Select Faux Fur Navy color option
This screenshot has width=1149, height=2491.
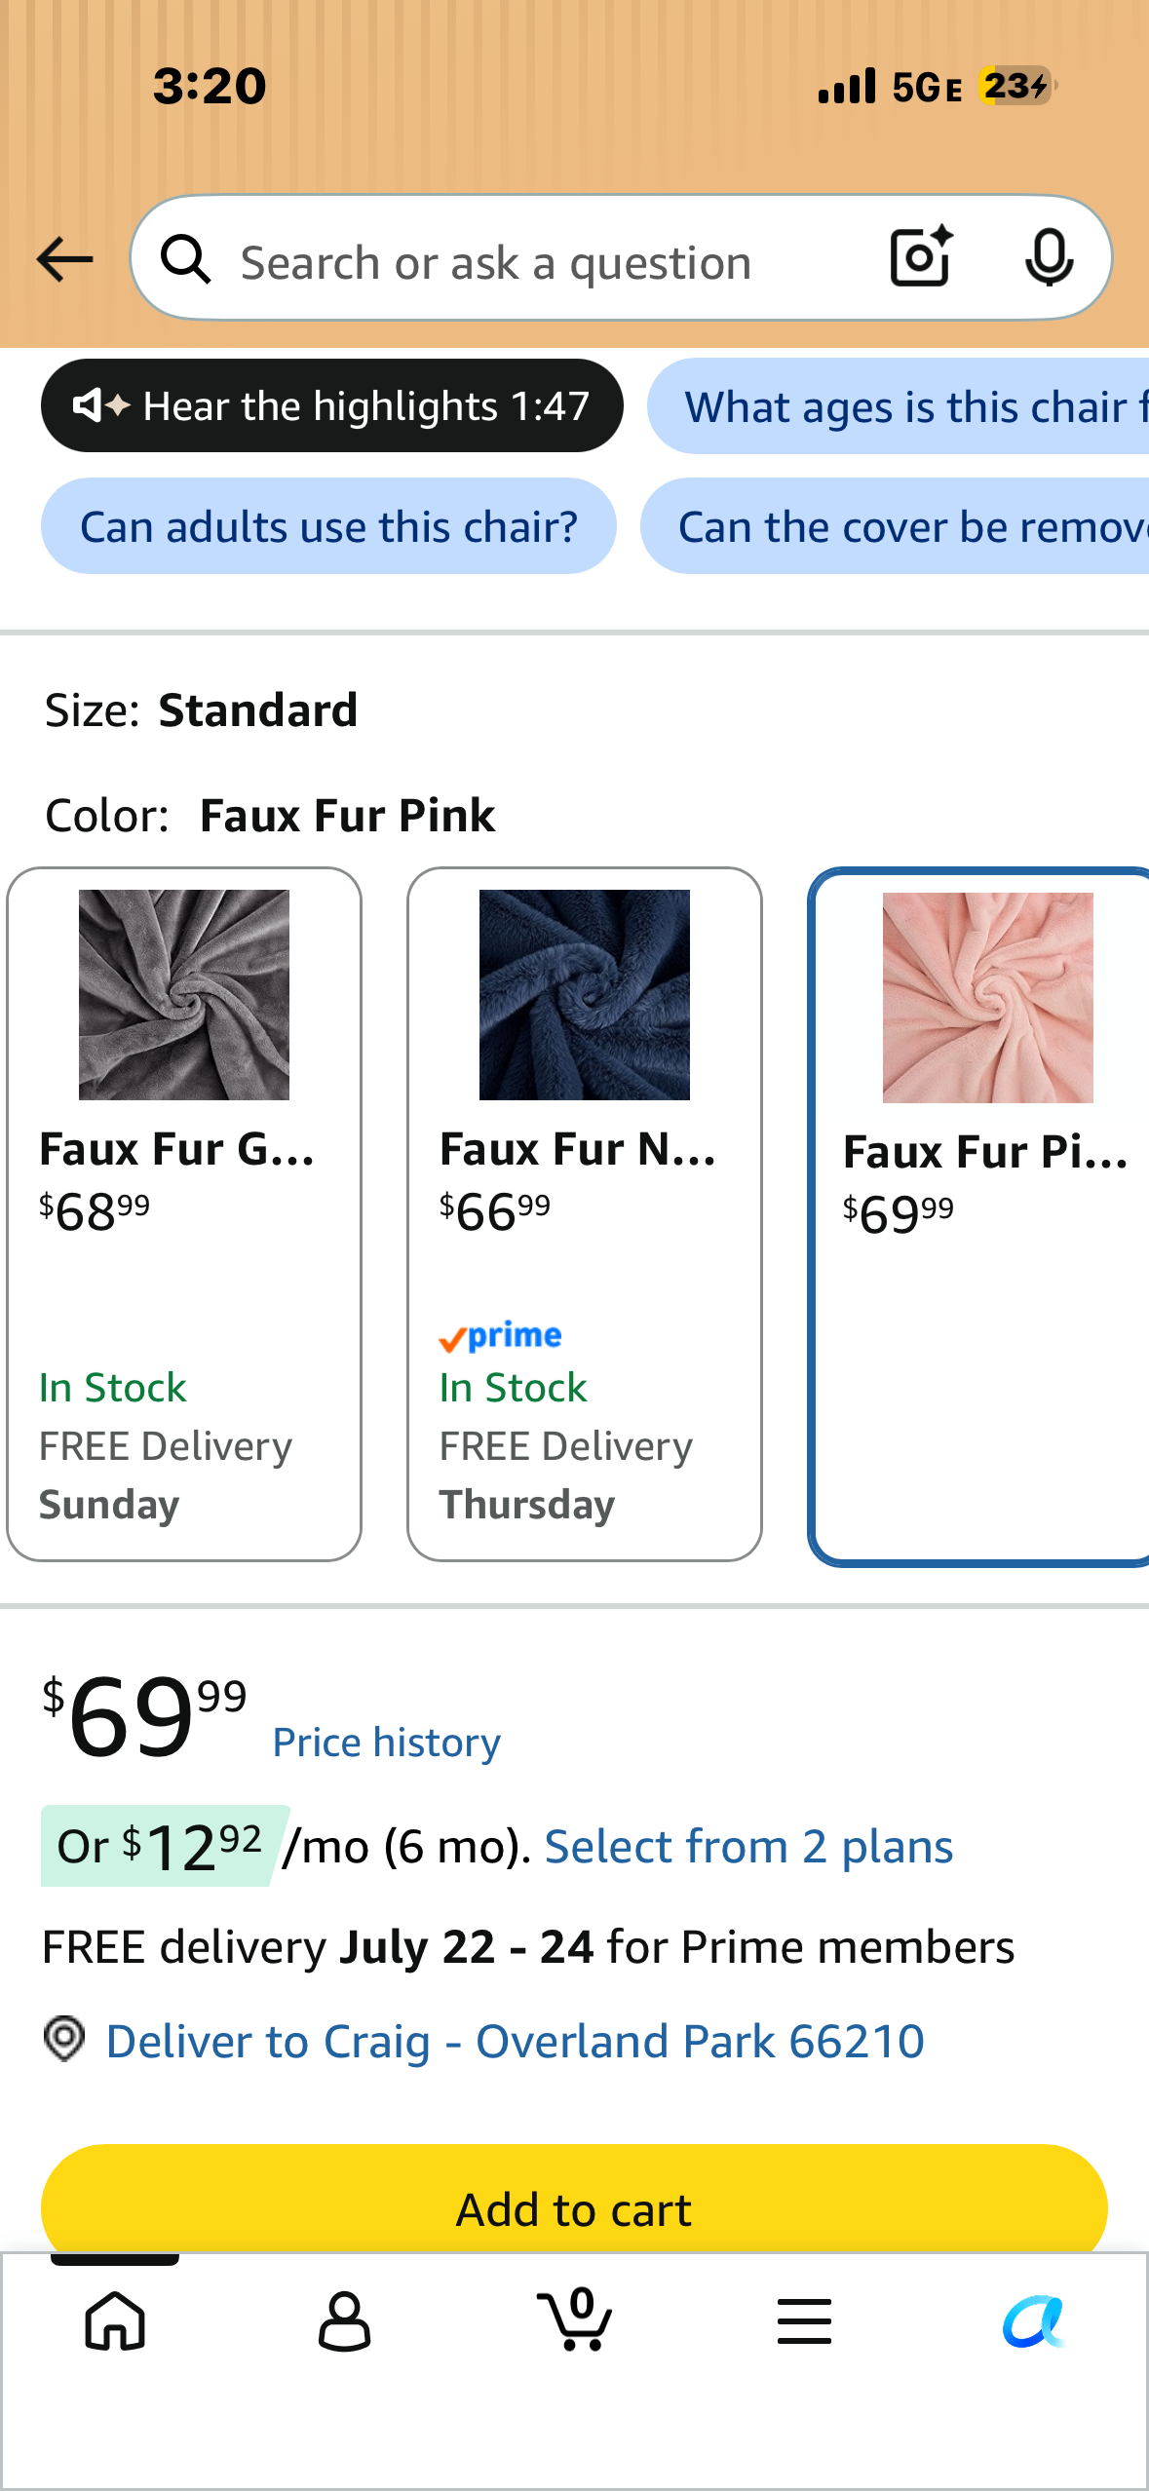pyautogui.click(x=585, y=1213)
